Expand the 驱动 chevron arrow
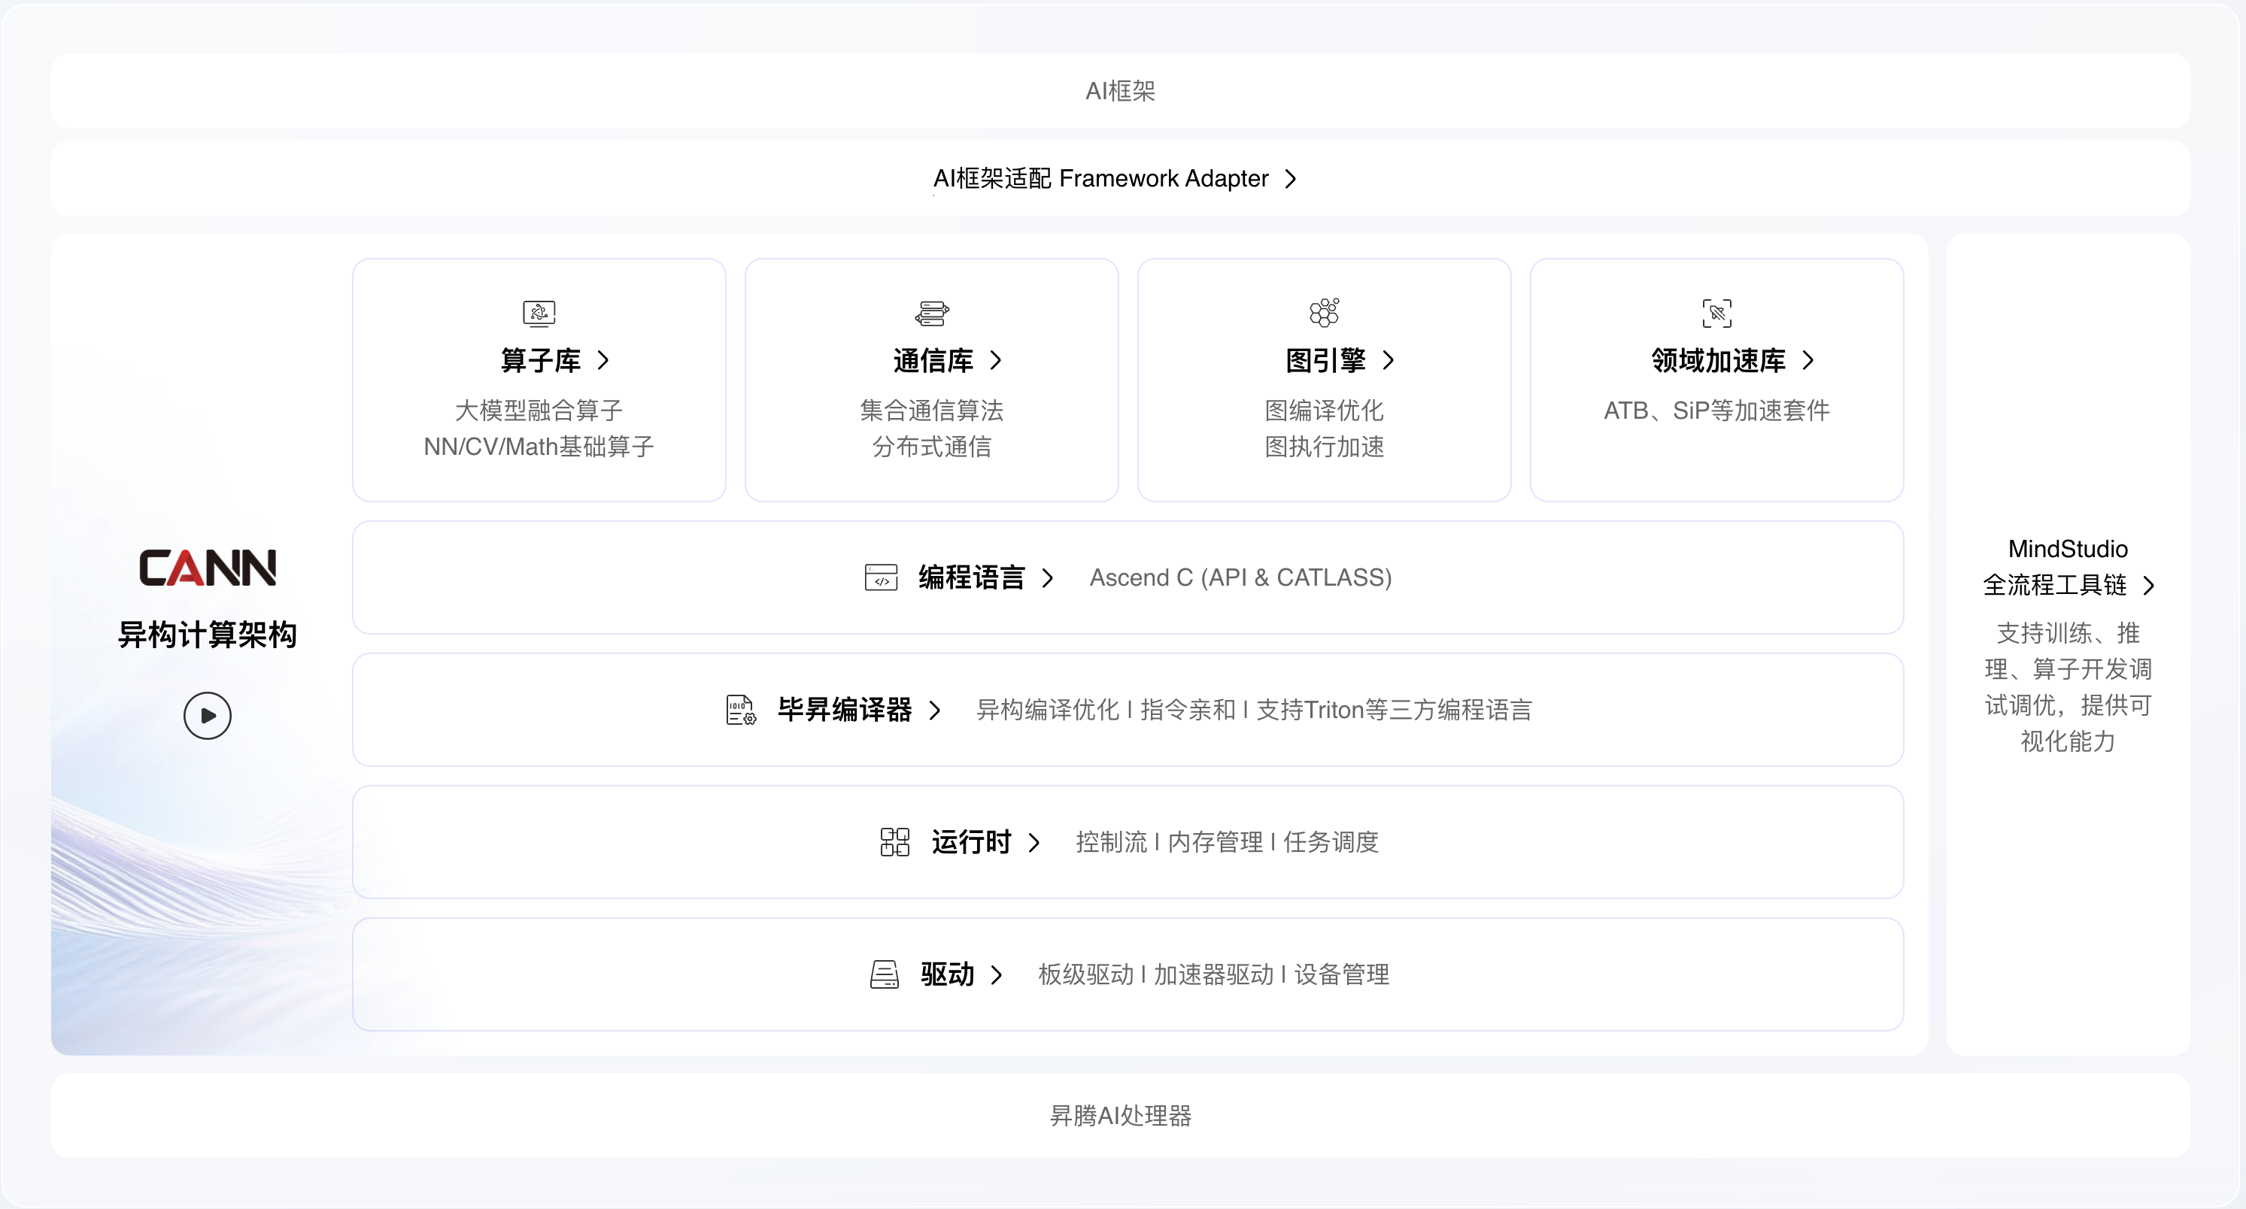The height and width of the screenshot is (1209, 2246). (x=996, y=974)
